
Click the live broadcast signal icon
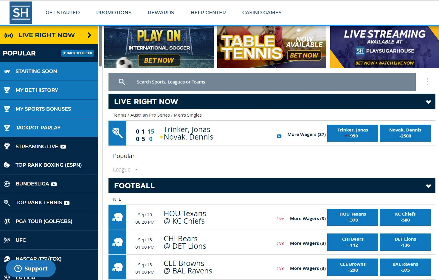(x=9, y=35)
